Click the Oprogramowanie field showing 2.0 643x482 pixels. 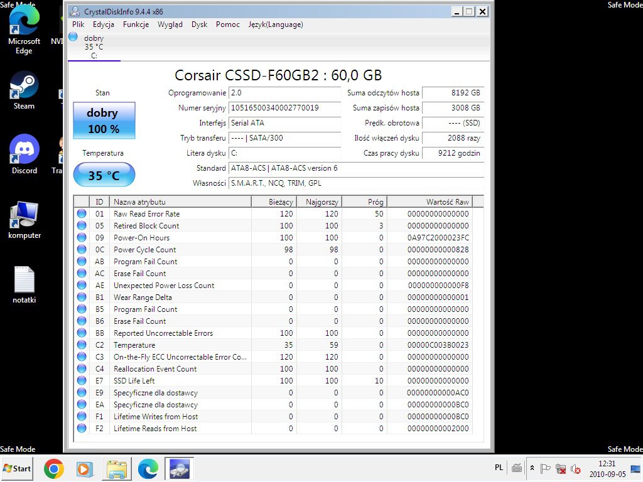point(284,93)
